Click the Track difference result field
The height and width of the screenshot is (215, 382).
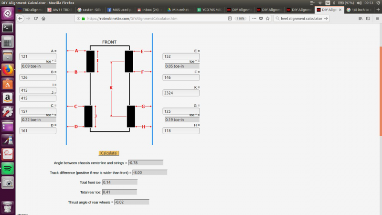coord(150,172)
